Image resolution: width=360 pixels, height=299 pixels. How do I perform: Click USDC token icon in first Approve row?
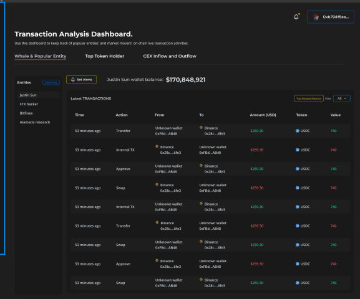(x=298, y=169)
